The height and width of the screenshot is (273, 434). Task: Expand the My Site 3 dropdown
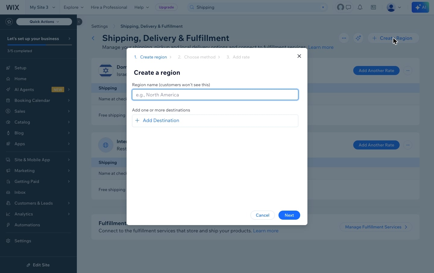click(x=42, y=7)
